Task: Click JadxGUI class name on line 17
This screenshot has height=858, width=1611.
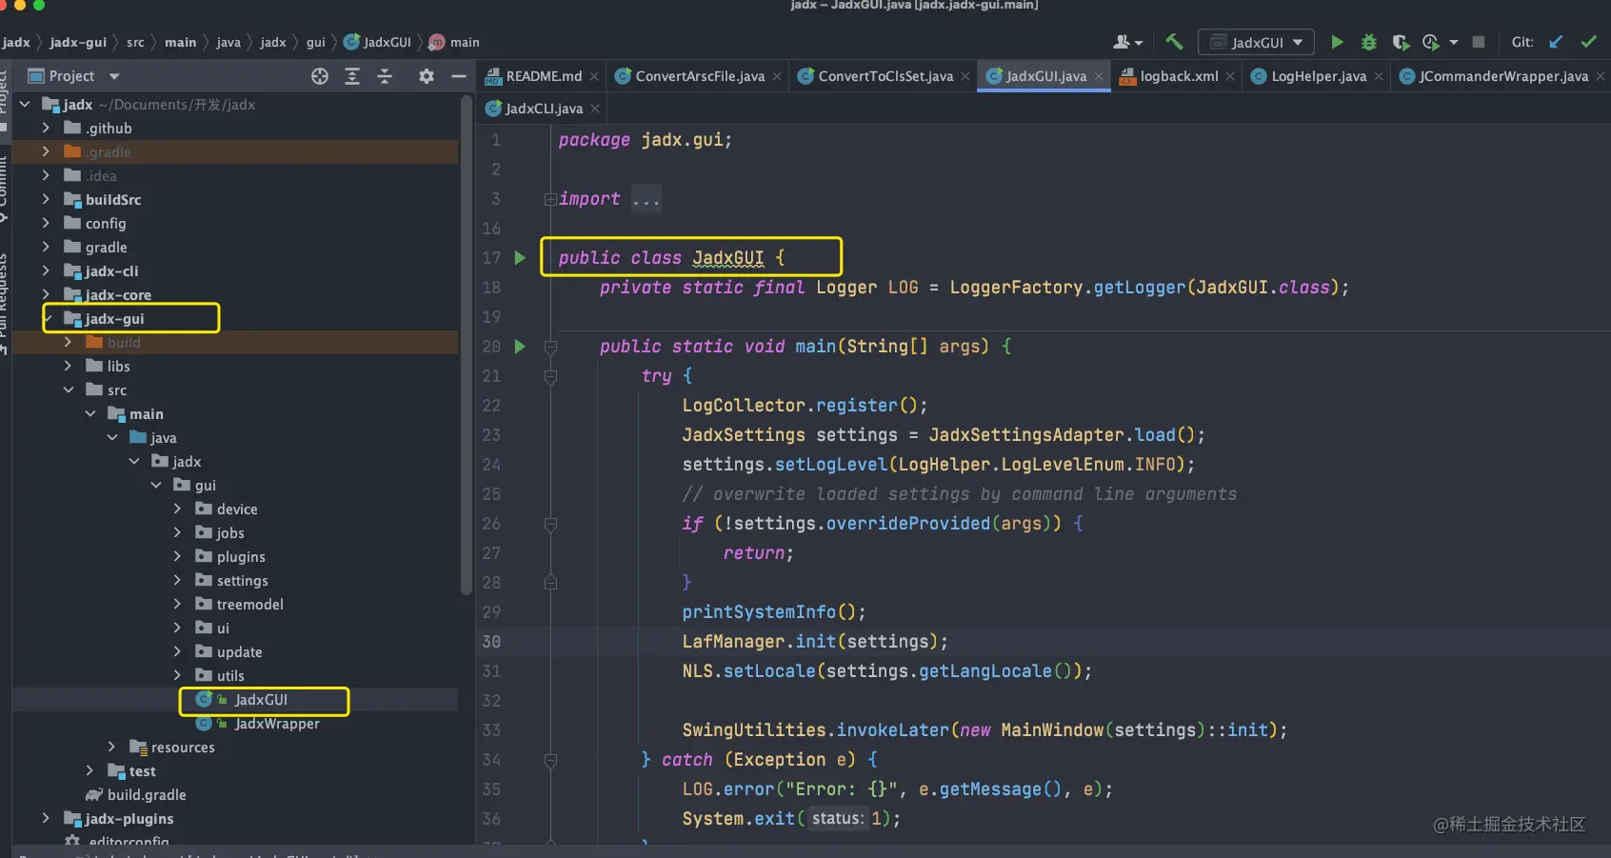Action: (x=727, y=257)
